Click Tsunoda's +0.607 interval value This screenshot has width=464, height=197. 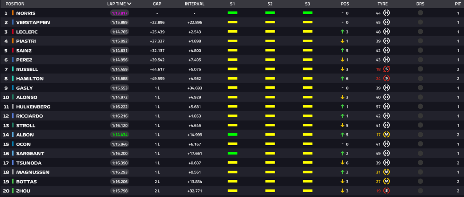[x=194, y=163]
